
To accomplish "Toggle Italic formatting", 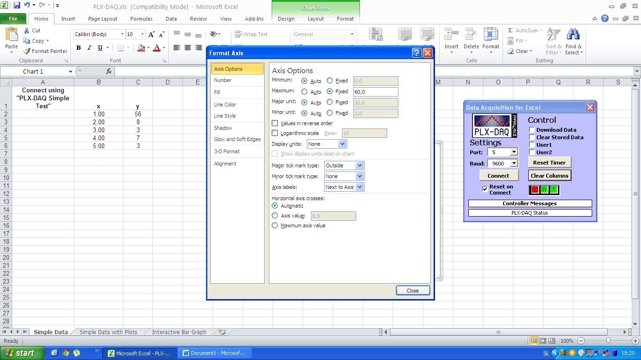I will [89, 48].
